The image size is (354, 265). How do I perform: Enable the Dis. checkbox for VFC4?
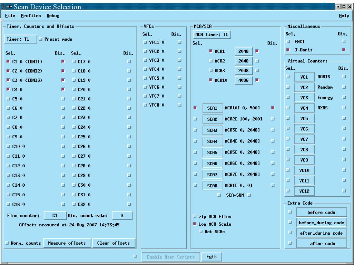tap(179, 69)
